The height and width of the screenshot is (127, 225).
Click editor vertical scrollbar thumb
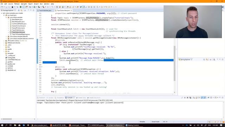174,64
